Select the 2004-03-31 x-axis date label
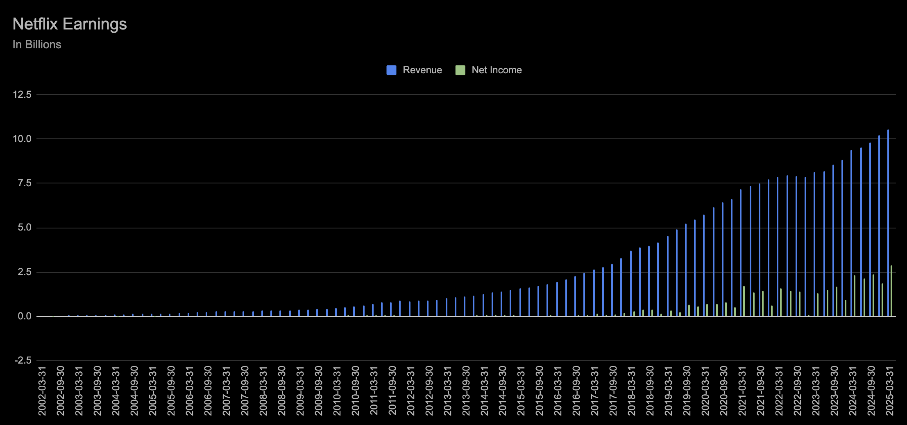The width and height of the screenshot is (907, 425). pos(116,391)
